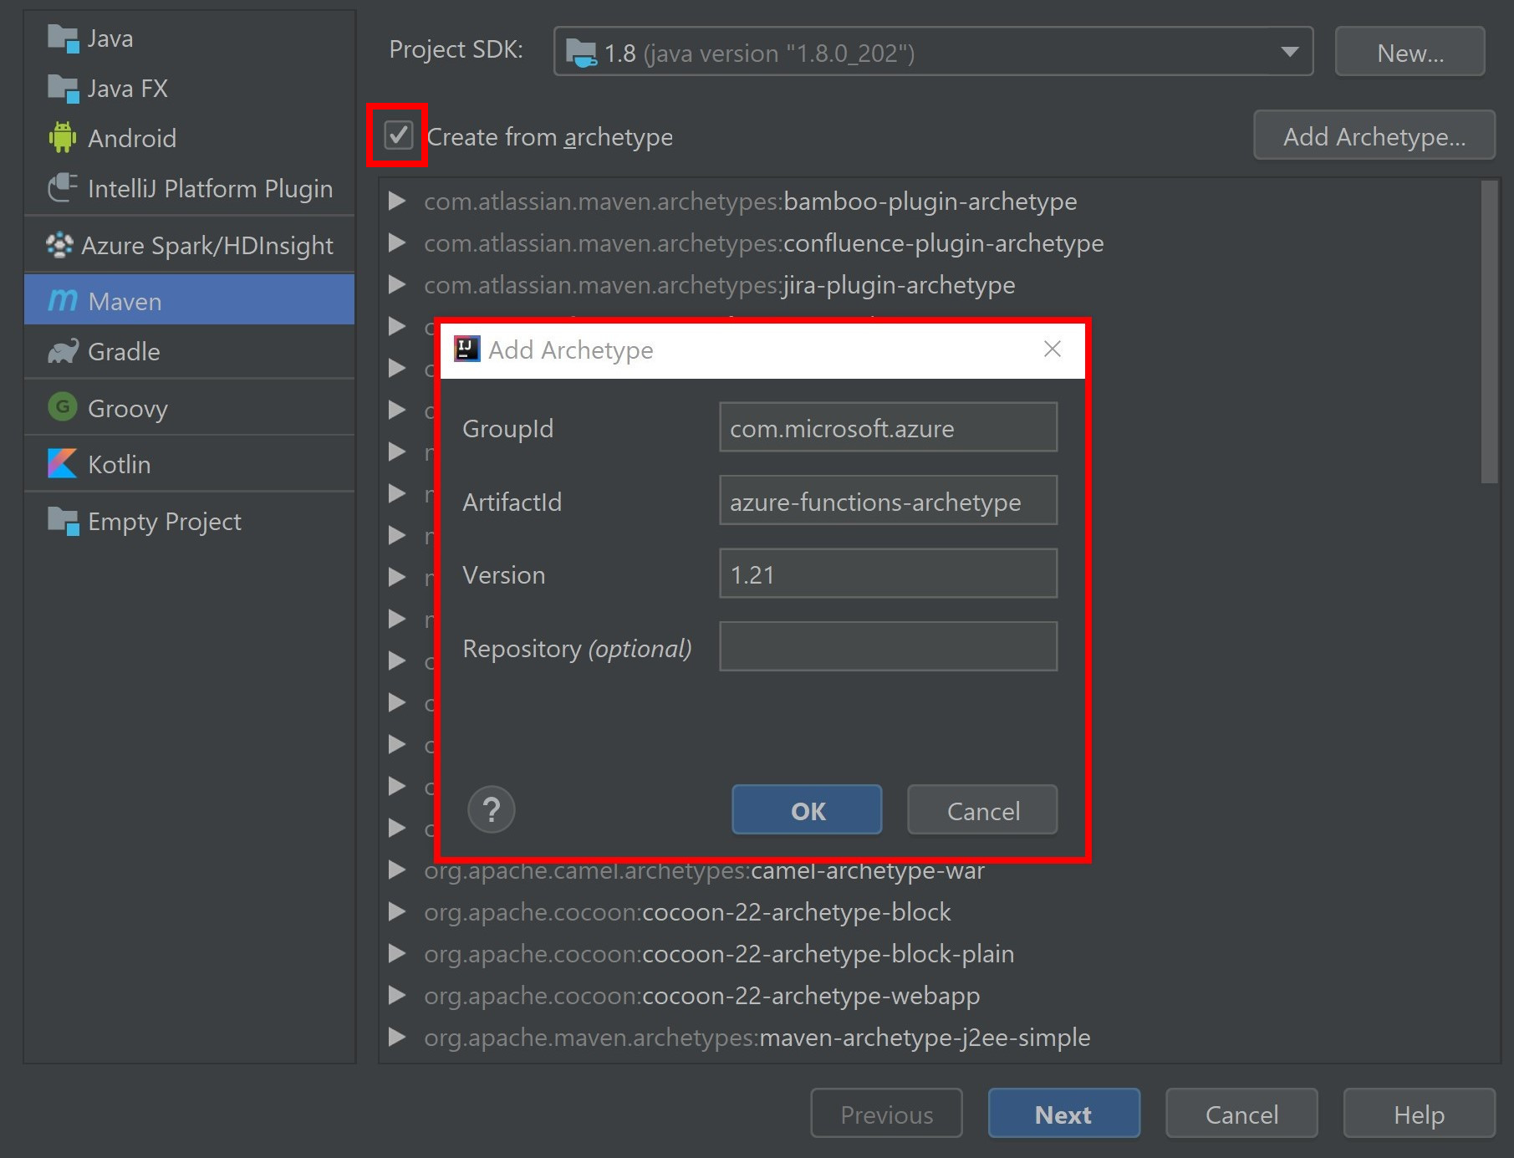
Task: Click the archetype list scrollbar
Action: 1489,332
